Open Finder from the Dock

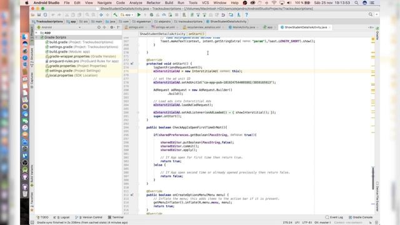click(x=25, y=37)
